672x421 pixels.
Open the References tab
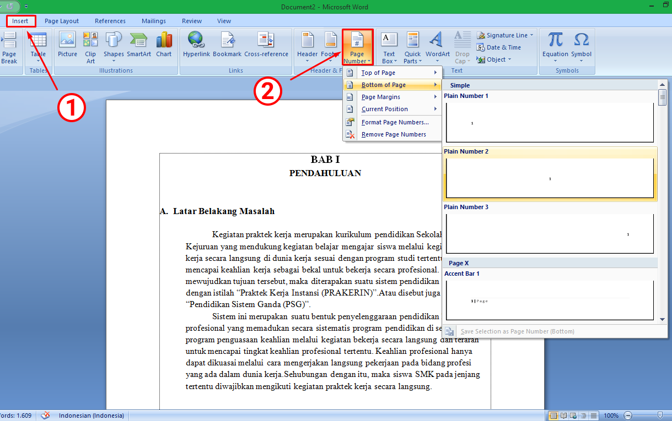click(110, 21)
